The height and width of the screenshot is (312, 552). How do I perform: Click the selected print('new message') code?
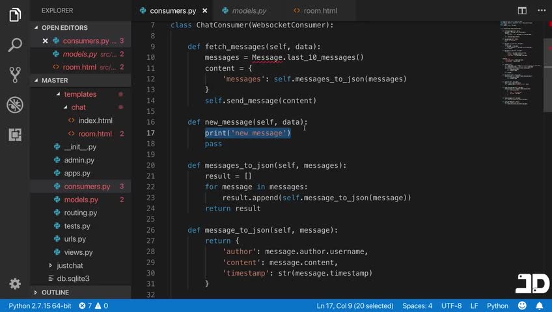[248, 133]
